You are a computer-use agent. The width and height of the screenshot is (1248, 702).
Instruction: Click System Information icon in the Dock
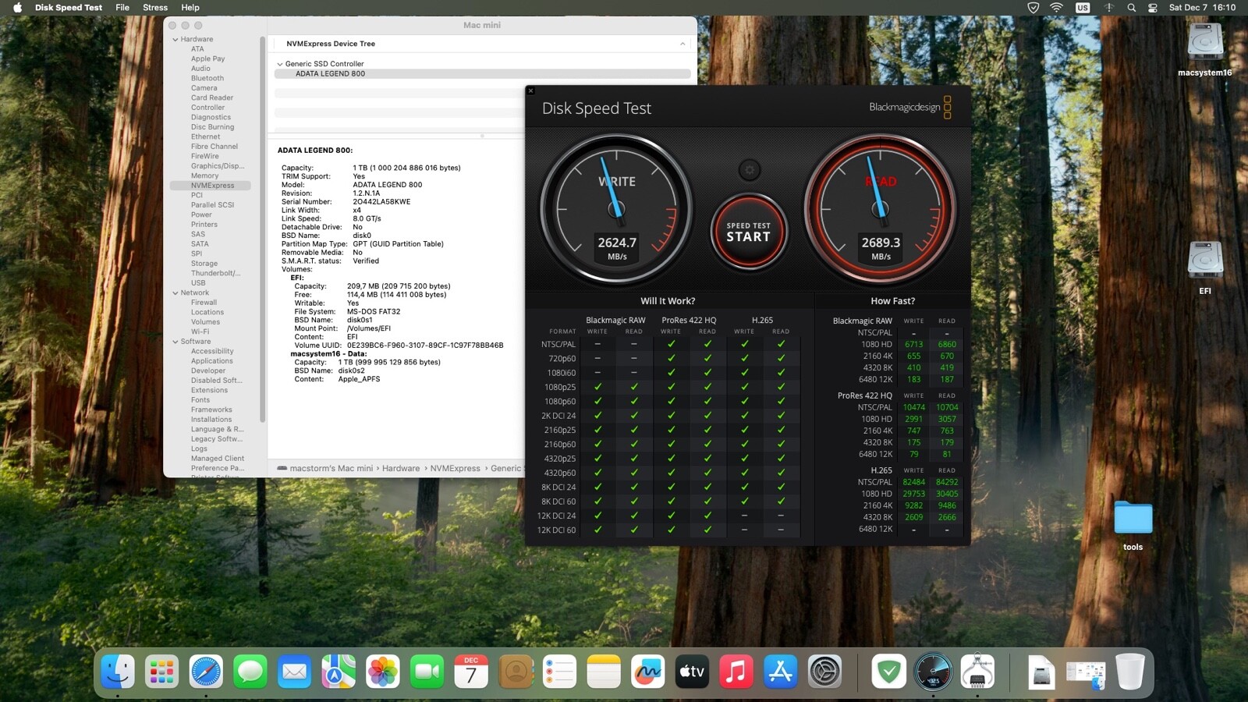point(977,671)
